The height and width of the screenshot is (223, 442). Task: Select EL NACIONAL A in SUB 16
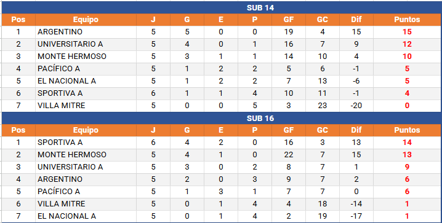[x=86, y=216]
